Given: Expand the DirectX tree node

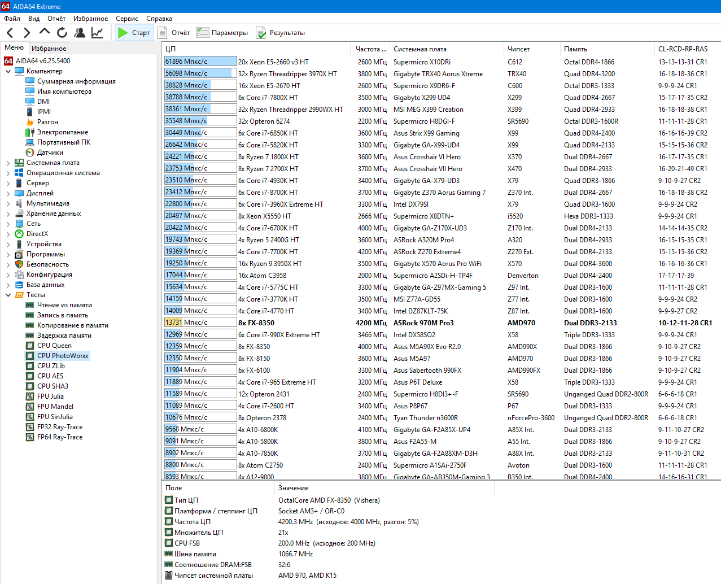Looking at the screenshot, I should [8, 234].
